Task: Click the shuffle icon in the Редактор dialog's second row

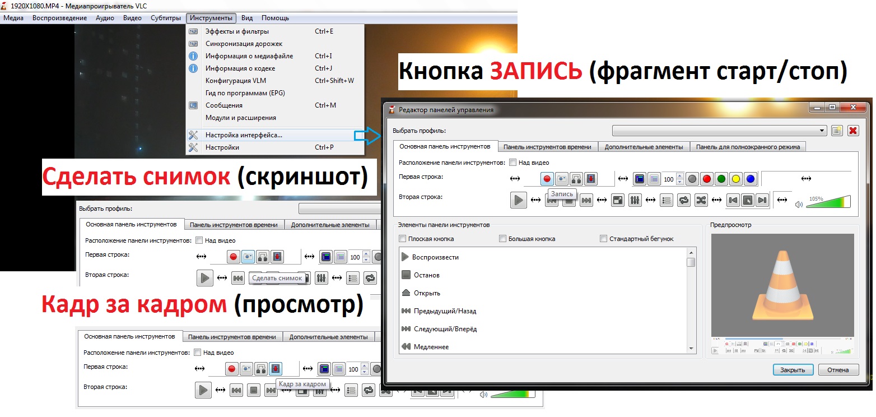Action: tap(701, 200)
